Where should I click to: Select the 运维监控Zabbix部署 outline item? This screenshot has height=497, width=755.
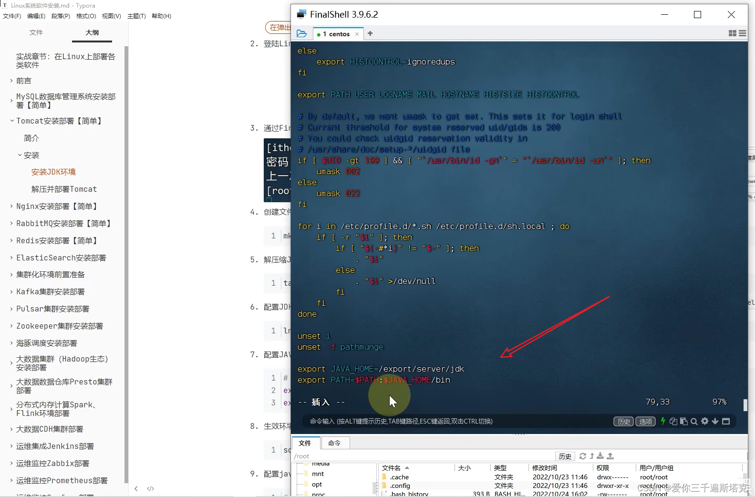(52, 463)
